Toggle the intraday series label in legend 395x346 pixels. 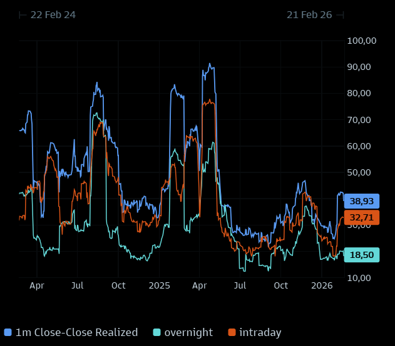260,332
